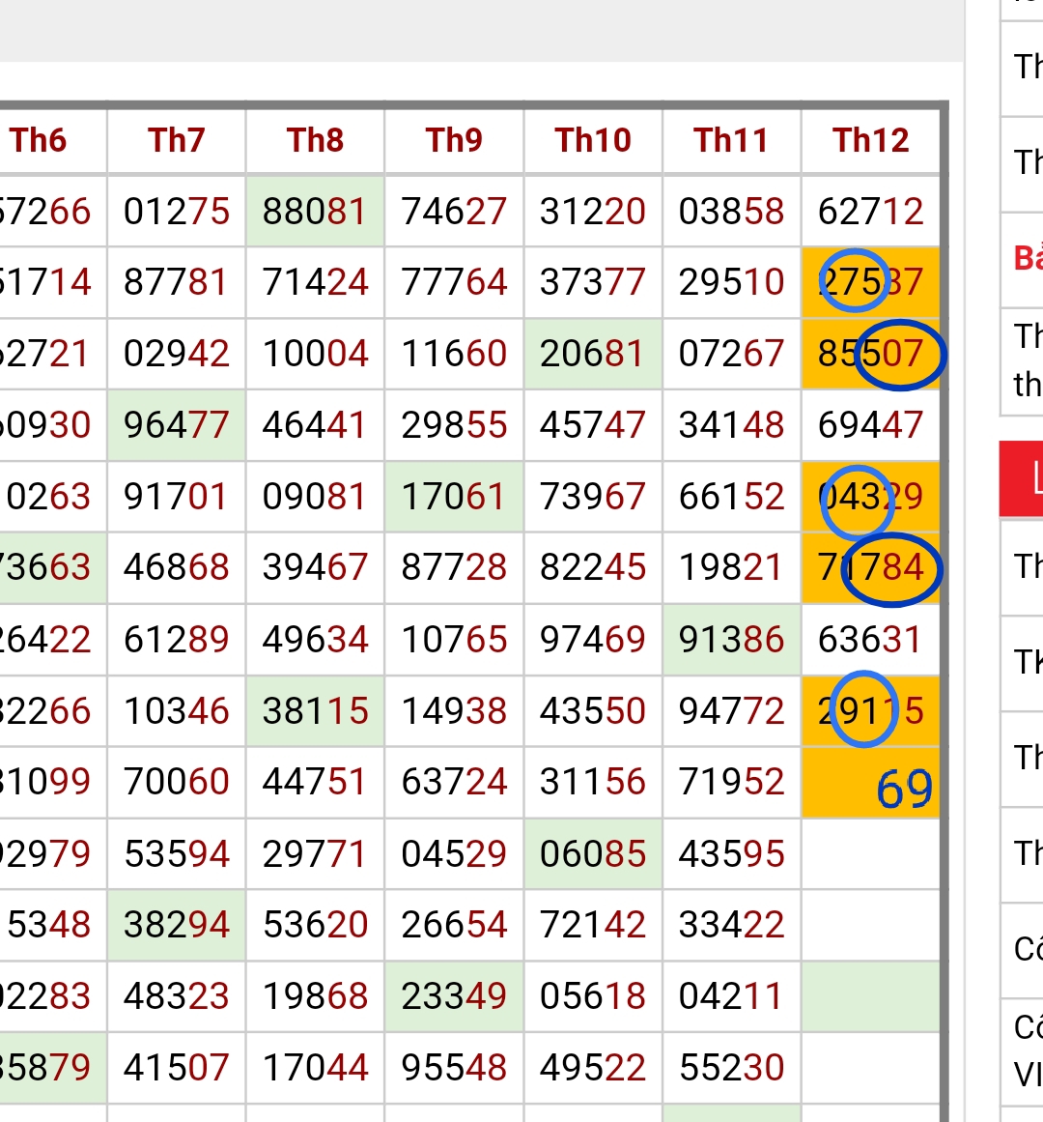
Task: Click the empty green cell under Th12
Action: click(x=871, y=996)
